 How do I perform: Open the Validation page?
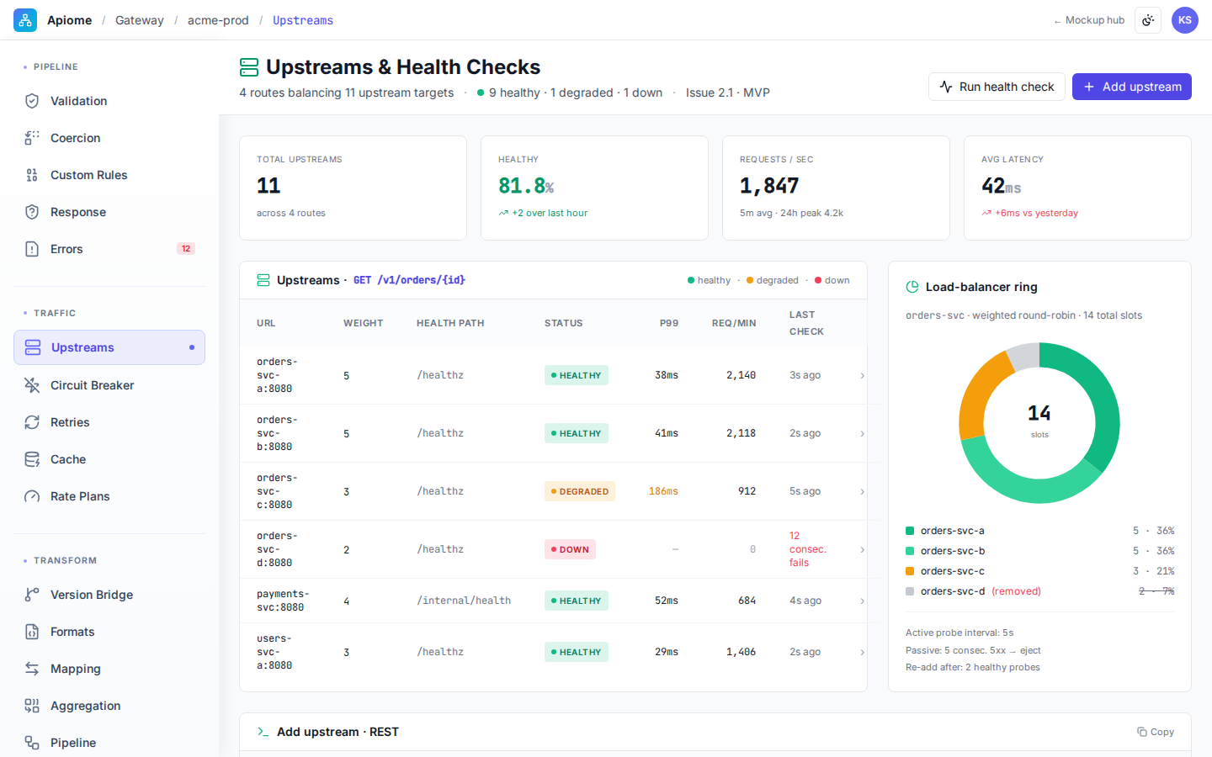point(109,101)
